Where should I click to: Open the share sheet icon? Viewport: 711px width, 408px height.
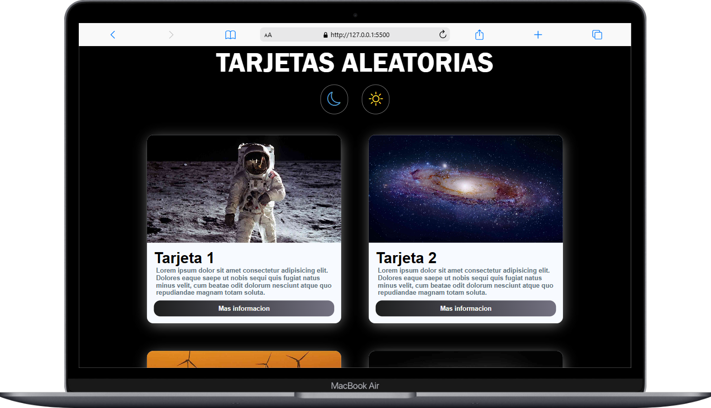(479, 35)
